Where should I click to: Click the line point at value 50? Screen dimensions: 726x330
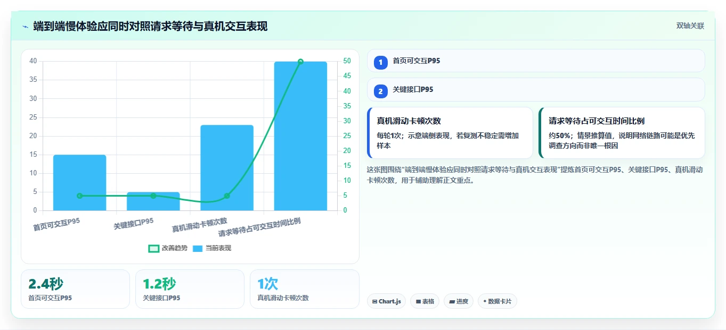click(300, 62)
